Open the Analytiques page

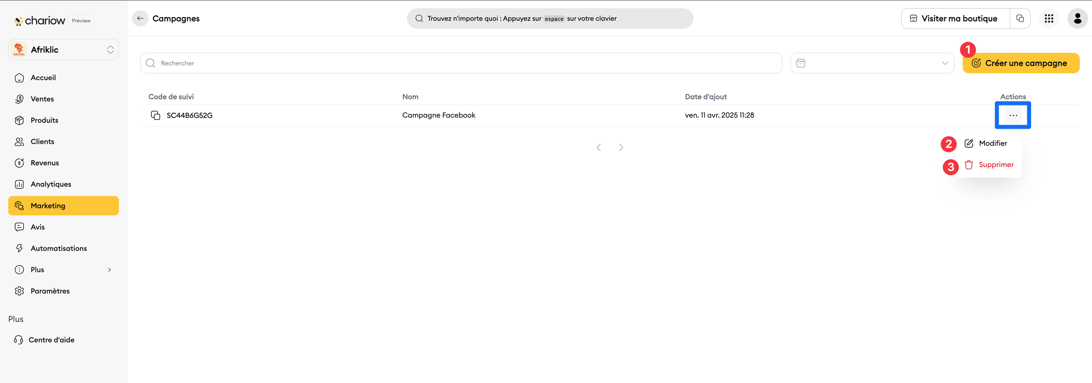point(64,184)
